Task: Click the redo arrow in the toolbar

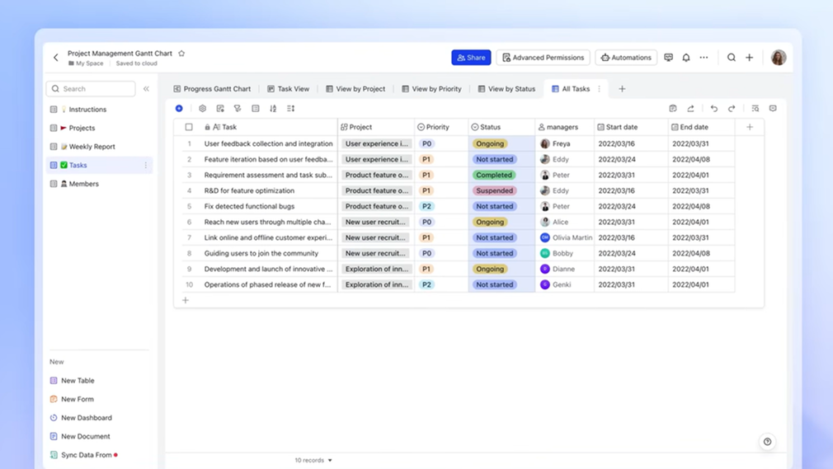Action: coord(732,109)
